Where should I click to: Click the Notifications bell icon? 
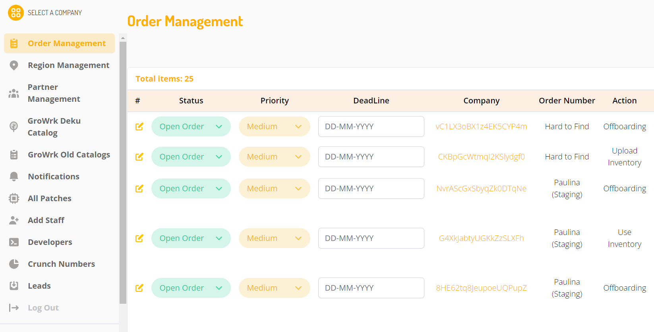(x=14, y=177)
